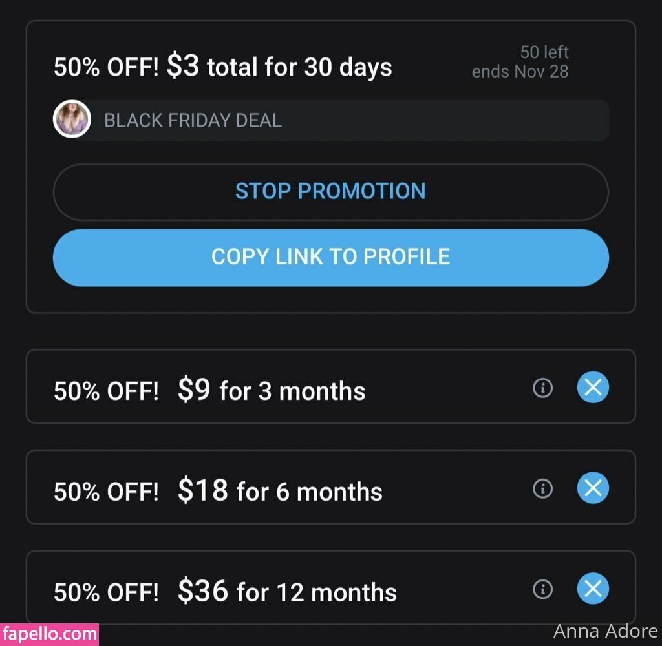Click the "$9 for 3 months" price text
This screenshot has width=662, height=646.
(272, 390)
